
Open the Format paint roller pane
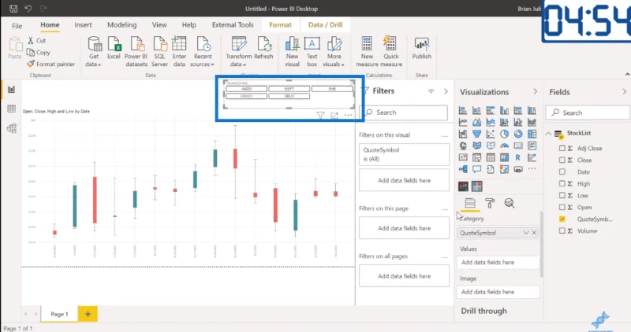point(490,203)
